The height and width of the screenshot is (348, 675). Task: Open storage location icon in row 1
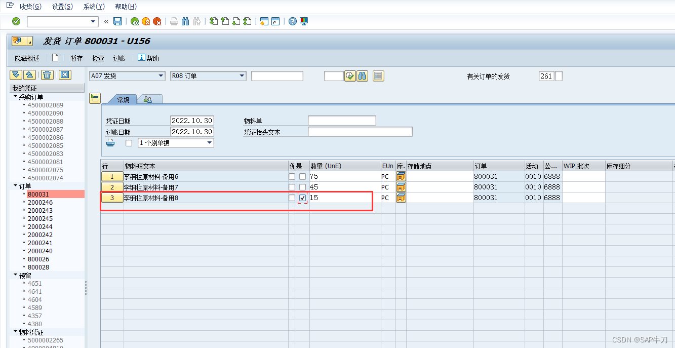click(x=401, y=176)
